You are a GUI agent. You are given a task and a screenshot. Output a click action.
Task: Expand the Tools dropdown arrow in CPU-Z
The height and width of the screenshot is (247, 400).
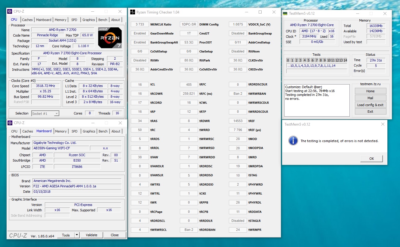(x=77, y=235)
